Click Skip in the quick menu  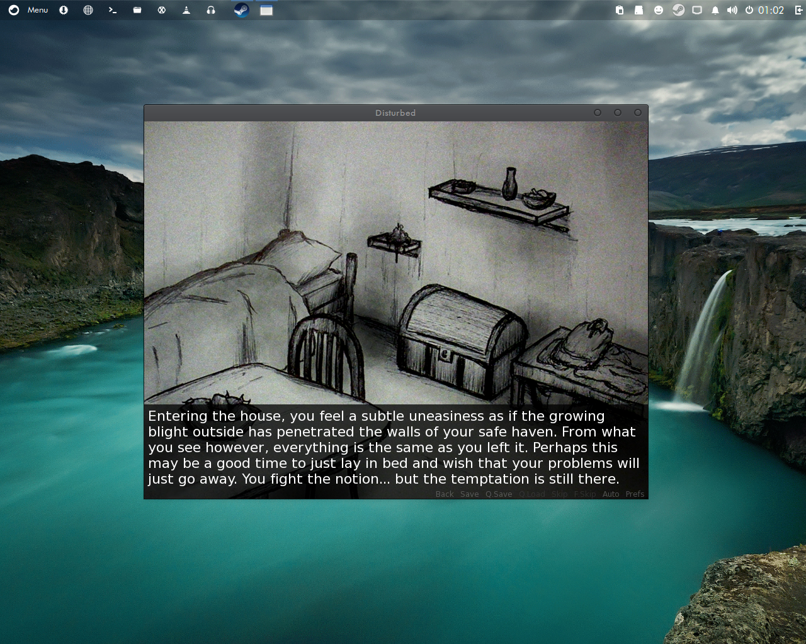[560, 494]
